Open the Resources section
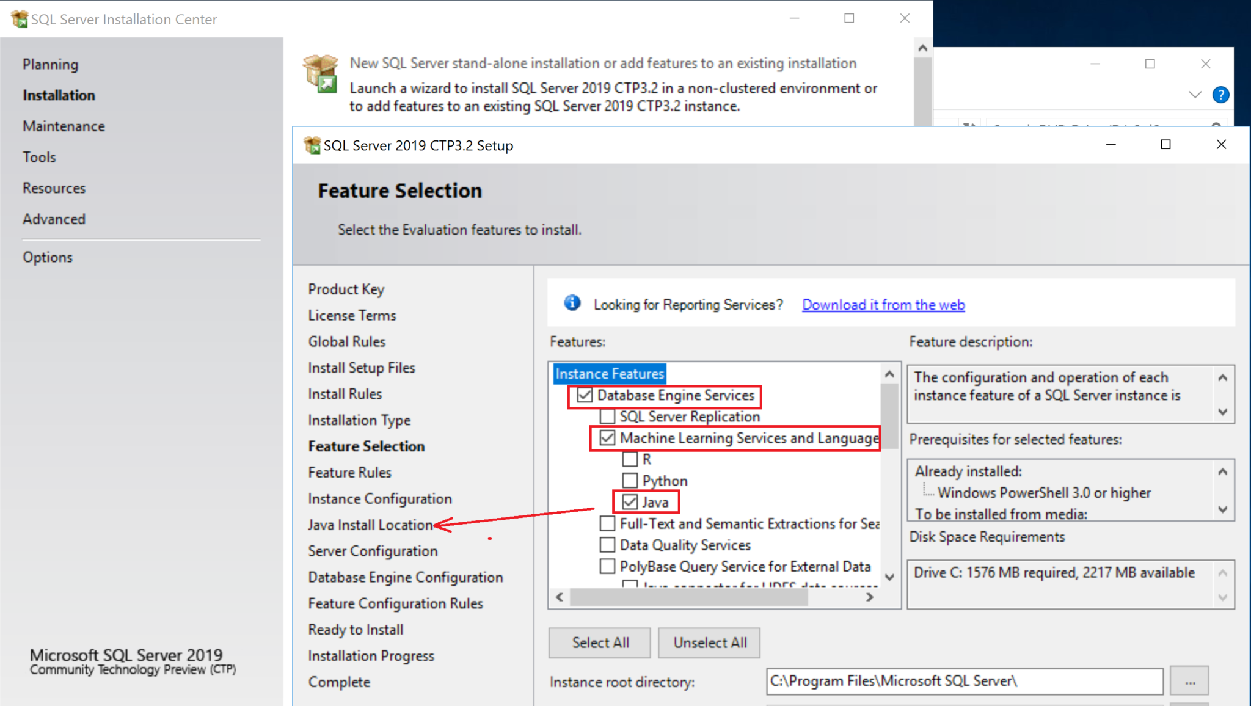 [x=54, y=188]
